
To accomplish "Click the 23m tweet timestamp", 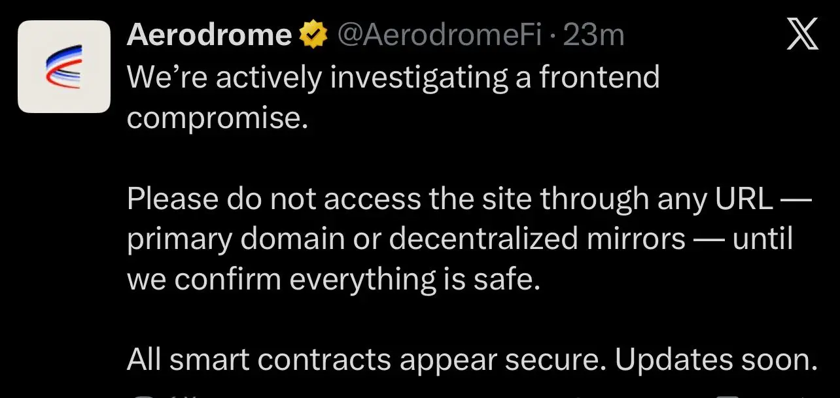I will pyautogui.click(x=593, y=35).
